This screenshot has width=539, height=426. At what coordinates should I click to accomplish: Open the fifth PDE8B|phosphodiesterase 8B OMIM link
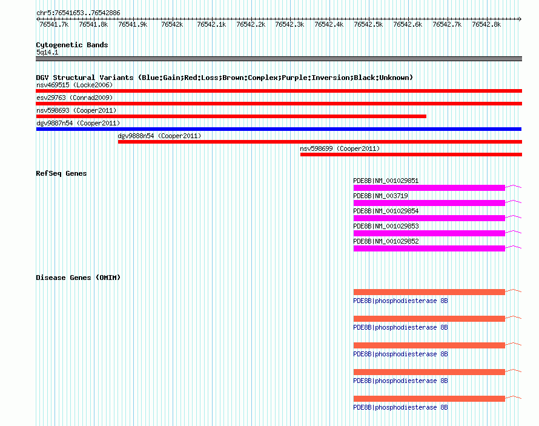click(x=400, y=407)
